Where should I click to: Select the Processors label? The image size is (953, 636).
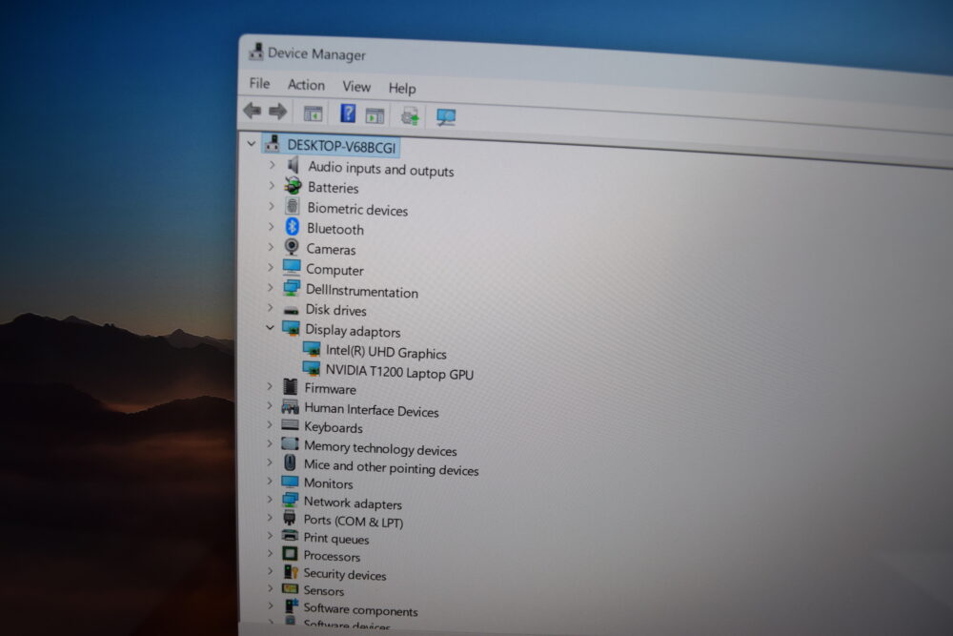click(332, 556)
